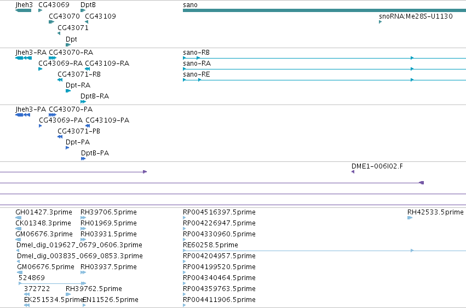Image resolution: width=466 pixels, height=308 pixels.
Task: Select the DptB-PA protein glyph
Action: click(x=83, y=159)
